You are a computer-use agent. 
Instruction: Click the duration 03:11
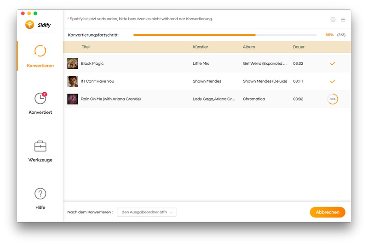click(298, 81)
